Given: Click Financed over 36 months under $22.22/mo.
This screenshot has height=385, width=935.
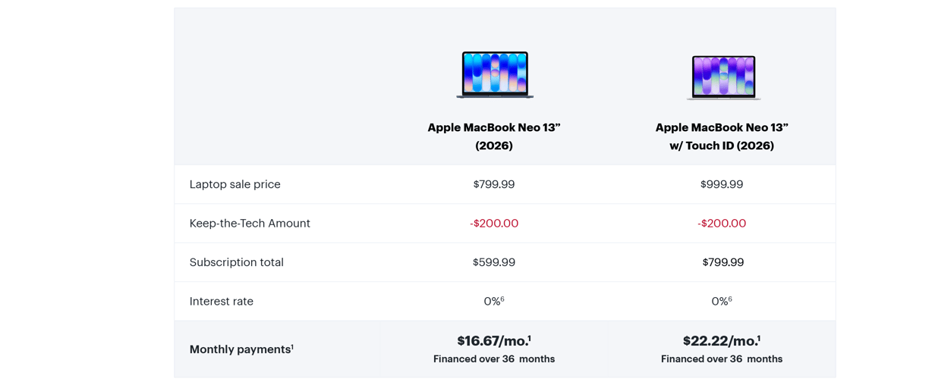Looking at the screenshot, I should (x=722, y=359).
